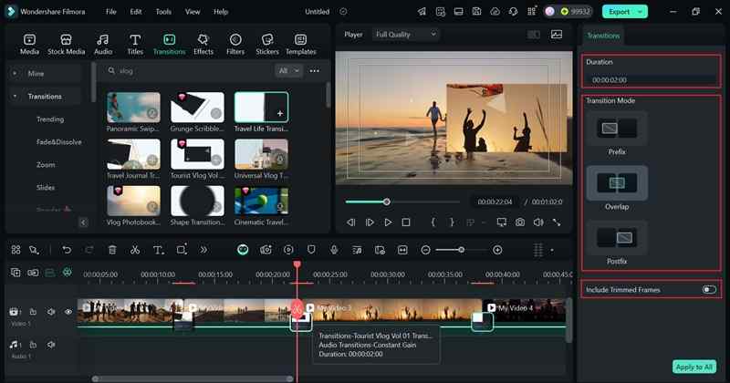
Task: Open the Help menu
Action: [221, 12]
